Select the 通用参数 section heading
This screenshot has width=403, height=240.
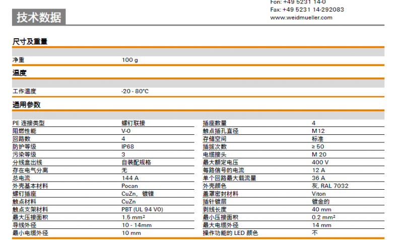[x=26, y=105]
